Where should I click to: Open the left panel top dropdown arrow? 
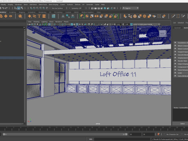tap(24, 27)
